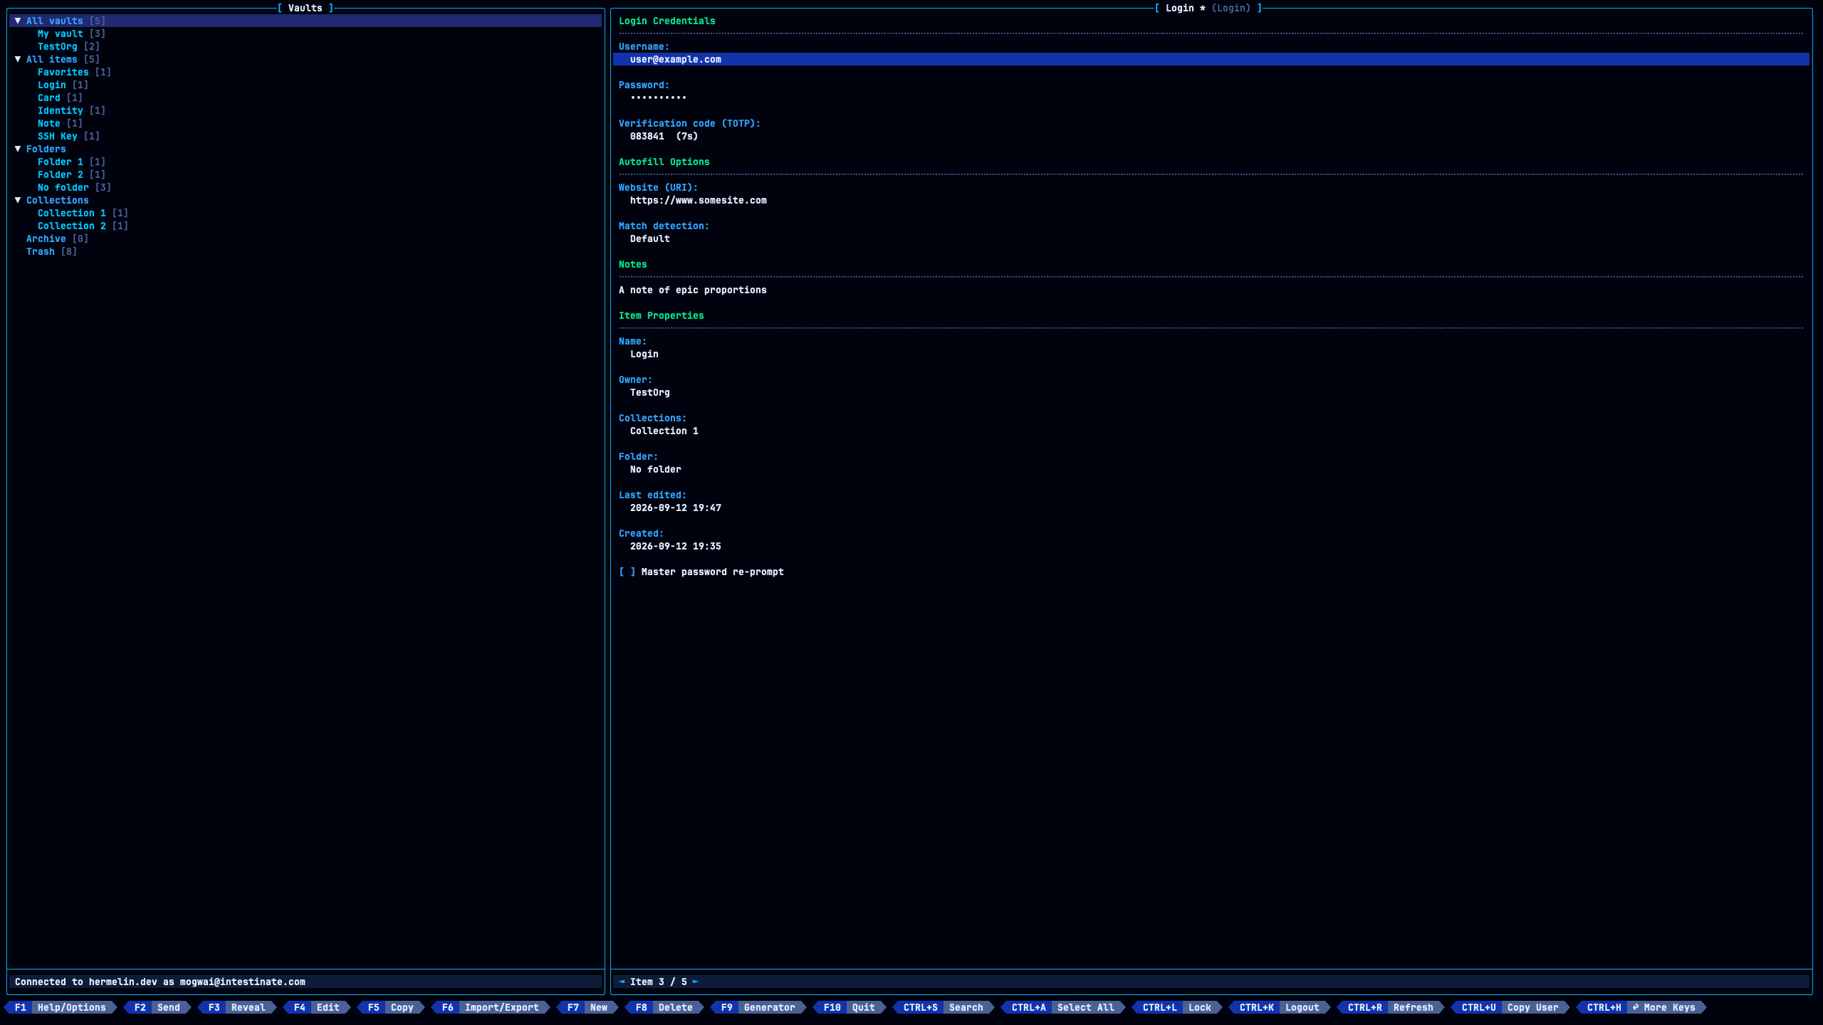
Task: Click the F2 Send key
Action: pyautogui.click(x=157, y=1008)
